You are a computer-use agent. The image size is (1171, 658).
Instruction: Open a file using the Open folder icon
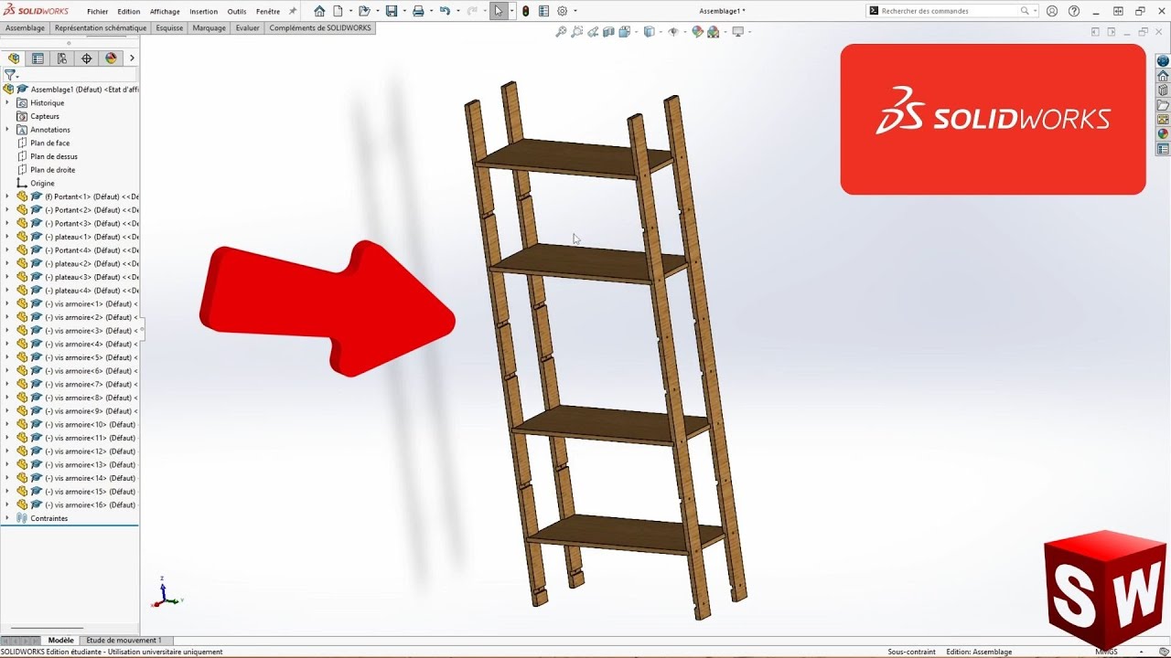click(364, 11)
